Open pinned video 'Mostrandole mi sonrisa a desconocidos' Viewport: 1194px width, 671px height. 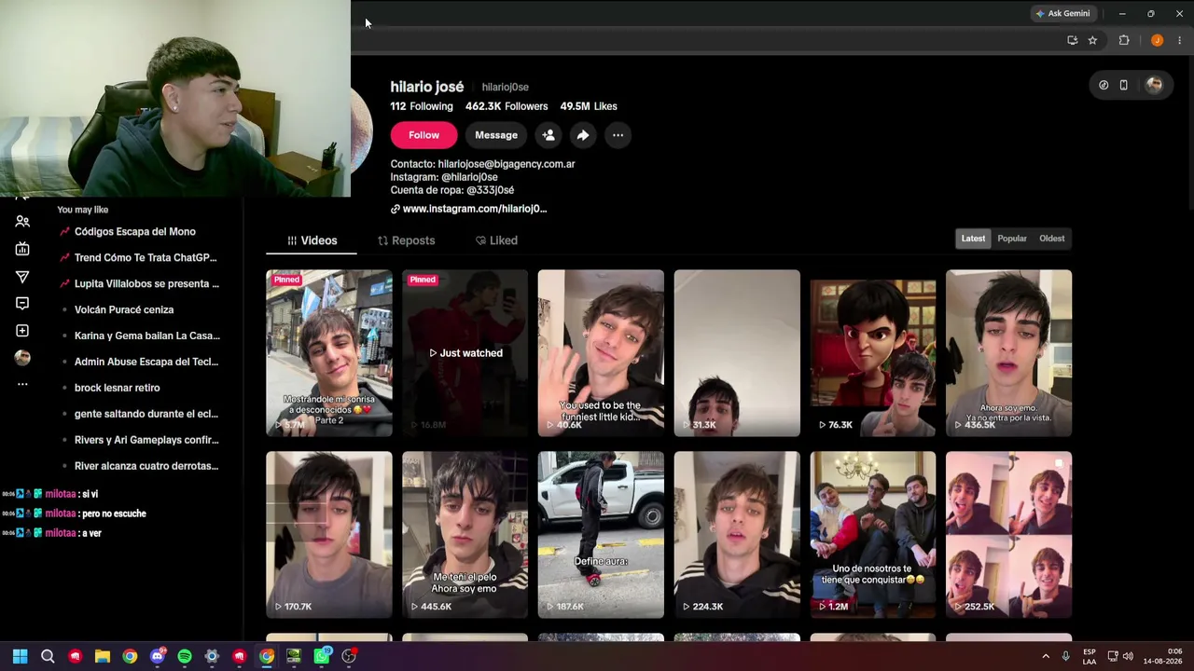click(329, 353)
